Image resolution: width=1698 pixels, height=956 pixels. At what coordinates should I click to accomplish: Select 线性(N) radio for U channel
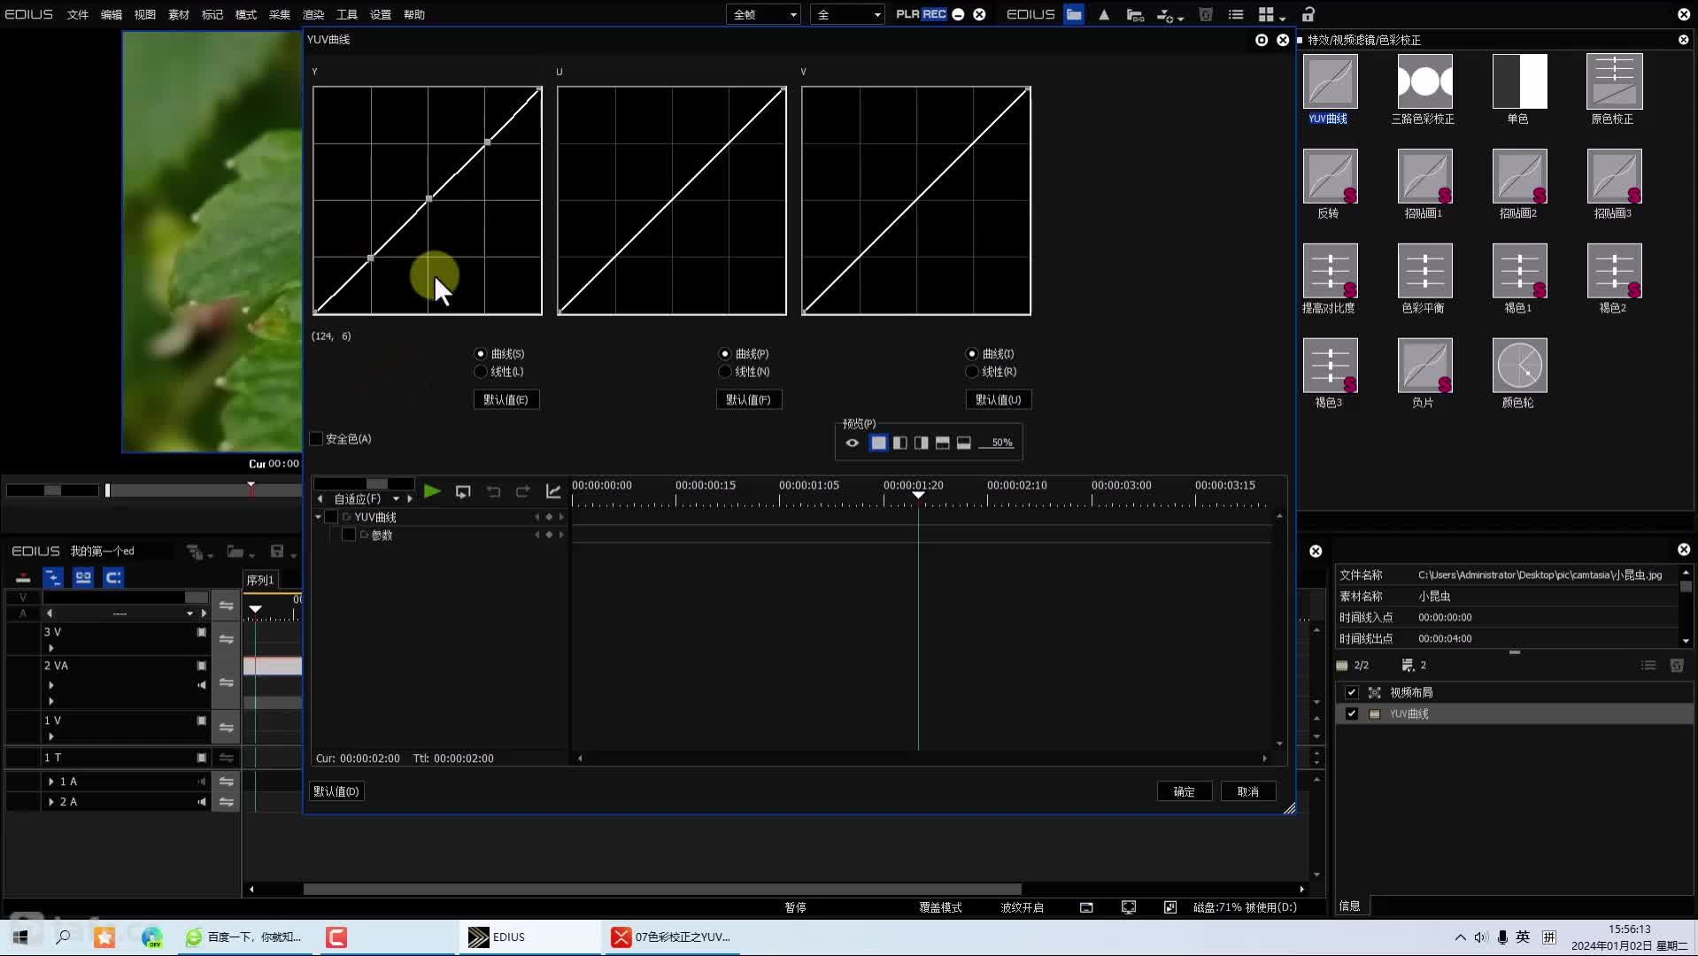point(725,372)
